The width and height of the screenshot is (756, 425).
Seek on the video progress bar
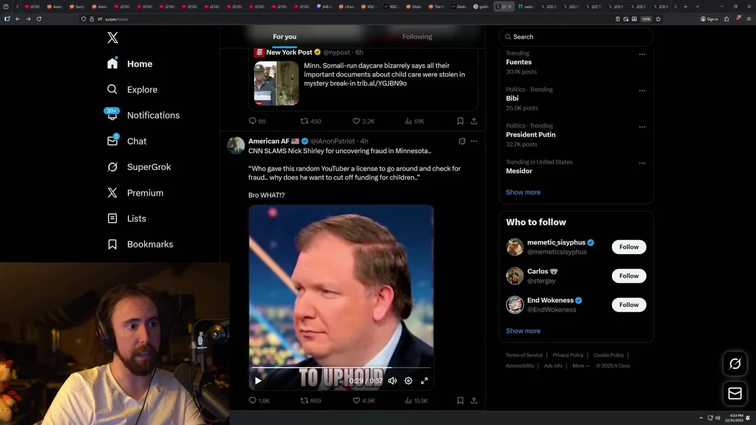(x=341, y=368)
